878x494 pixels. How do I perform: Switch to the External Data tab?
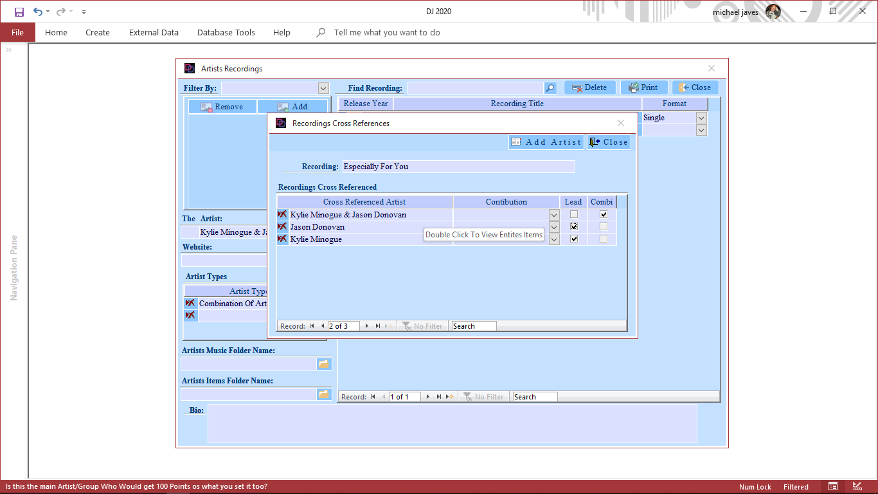tap(154, 32)
